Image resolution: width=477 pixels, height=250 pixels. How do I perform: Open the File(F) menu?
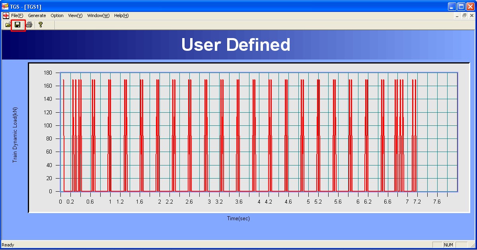coord(17,15)
